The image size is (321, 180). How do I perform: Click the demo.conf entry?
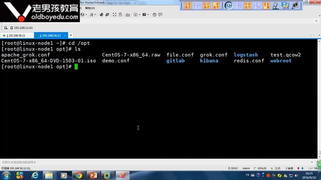[x=116, y=61]
